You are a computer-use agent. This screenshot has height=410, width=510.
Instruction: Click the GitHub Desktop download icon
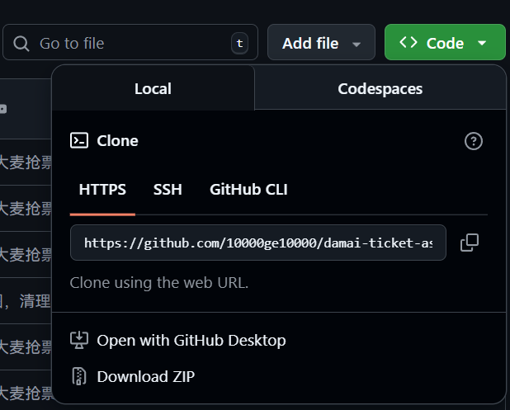79,340
